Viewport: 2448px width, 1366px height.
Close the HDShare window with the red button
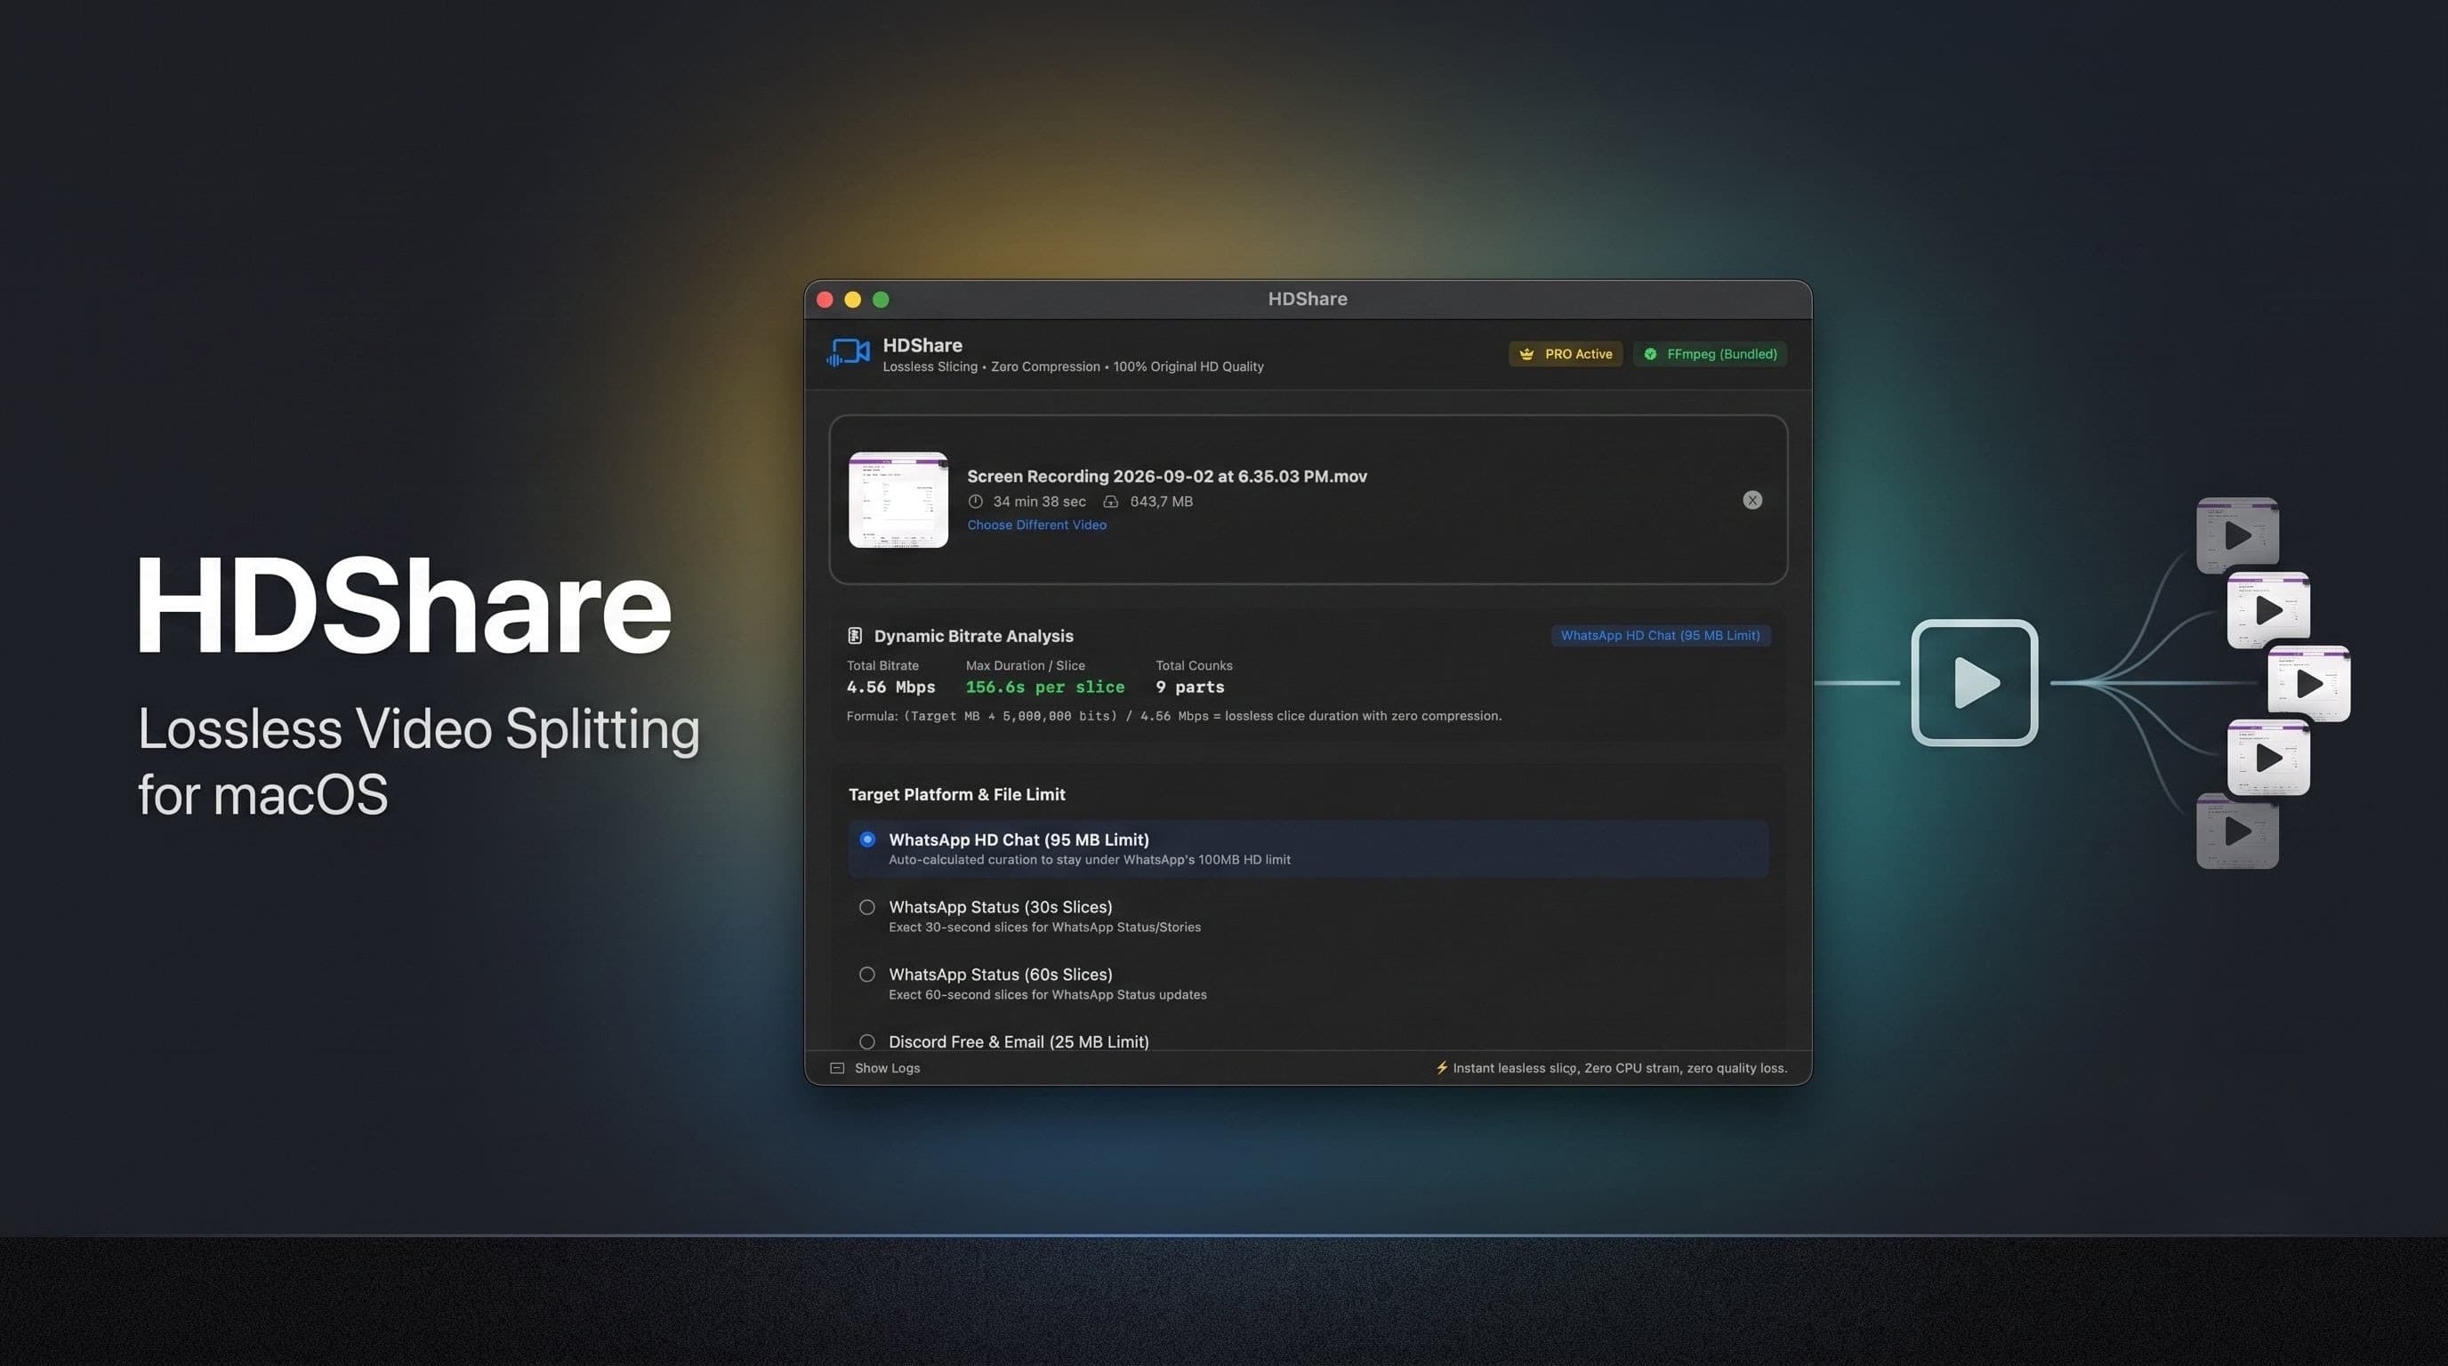pos(825,301)
